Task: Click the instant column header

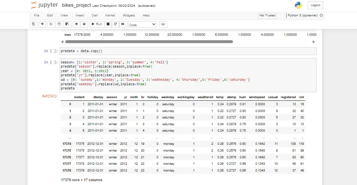Action: pyautogui.click(x=79, y=97)
